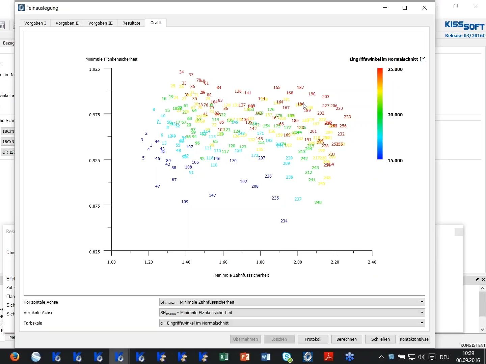Open PowerPoint from the taskbar
The height and width of the screenshot is (364, 486).
[x=245, y=357]
